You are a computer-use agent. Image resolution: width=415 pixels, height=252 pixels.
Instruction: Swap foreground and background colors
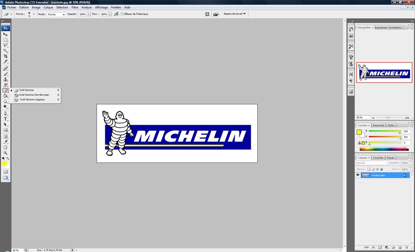click(8, 158)
